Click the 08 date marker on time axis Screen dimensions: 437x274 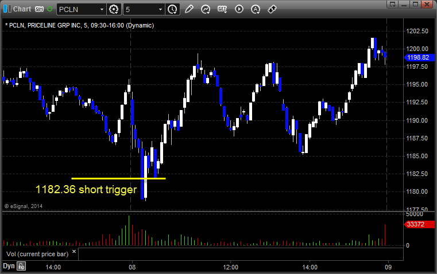click(132, 267)
